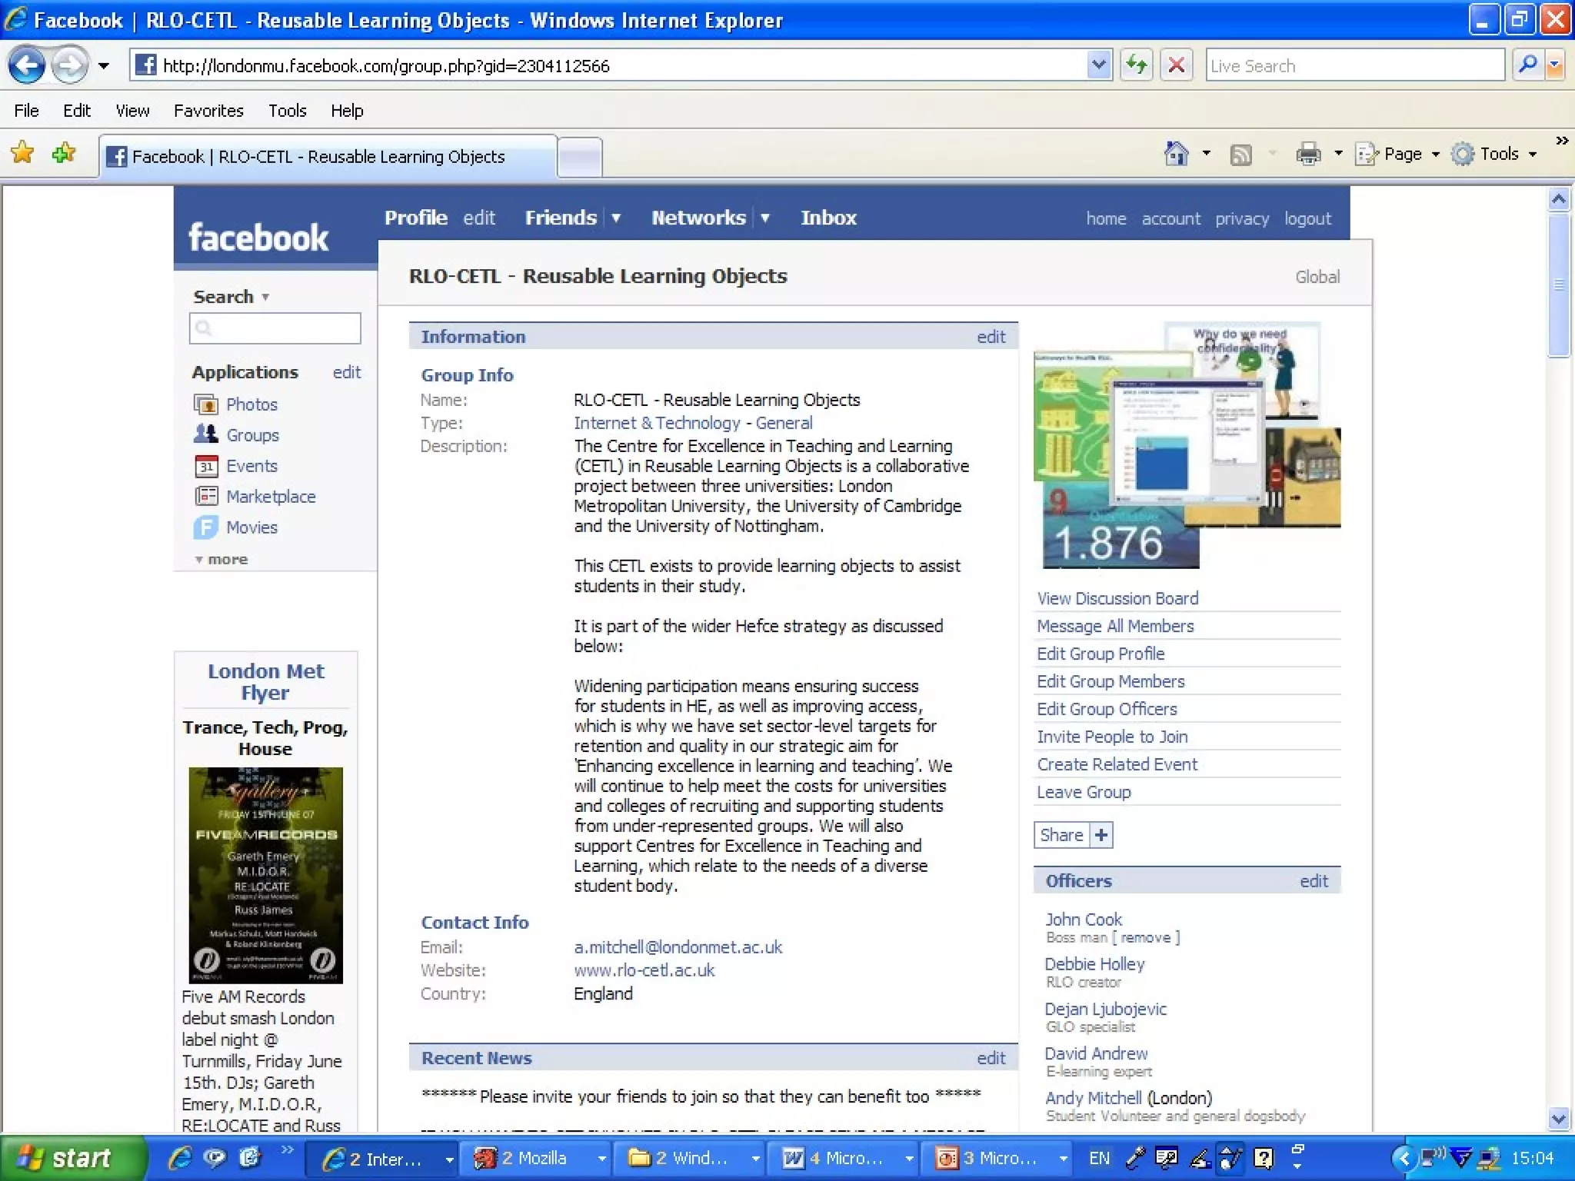Click the Live Search magnifier icon
The width and height of the screenshot is (1575, 1181).
(1527, 65)
